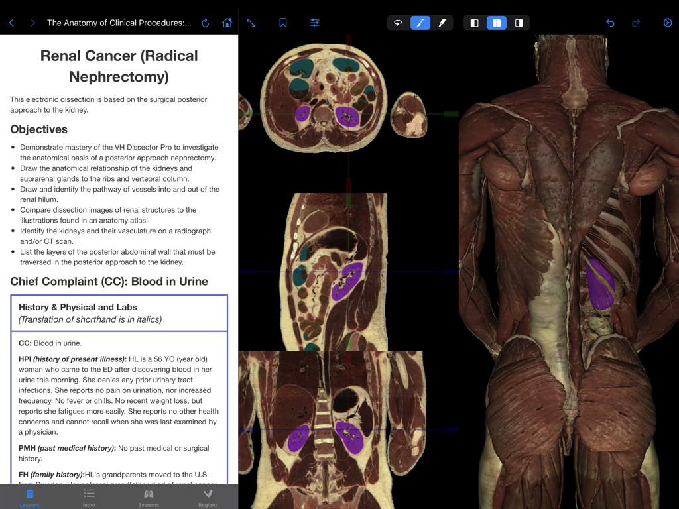This screenshot has height=509, width=679.
Task: Click the home icon
Action: 226,22
